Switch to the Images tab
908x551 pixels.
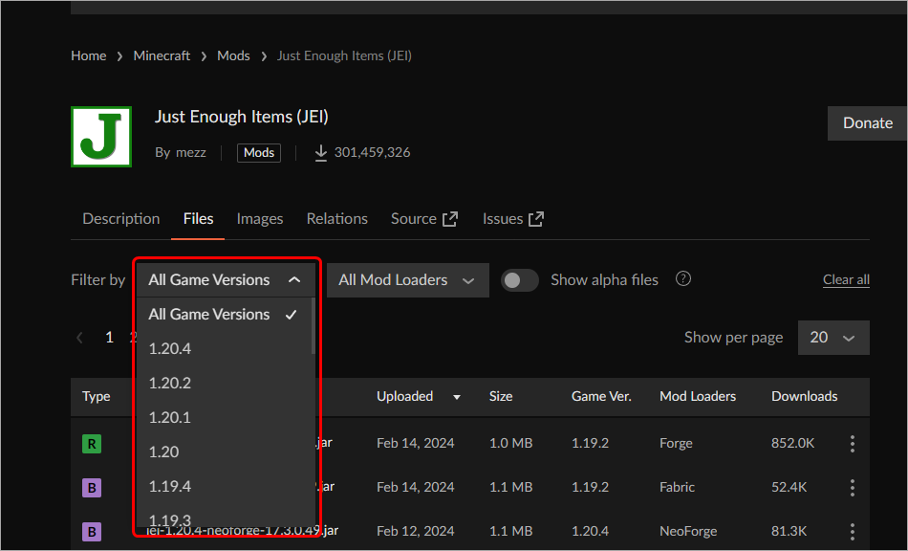pyautogui.click(x=259, y=219)
